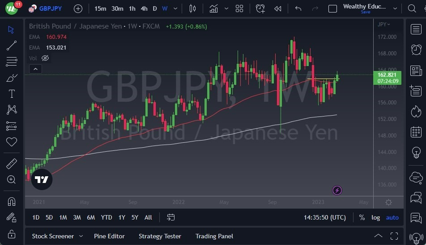426x245 pixels.
Task: Select the ruler measure tool
Action: tap(12, 164)
